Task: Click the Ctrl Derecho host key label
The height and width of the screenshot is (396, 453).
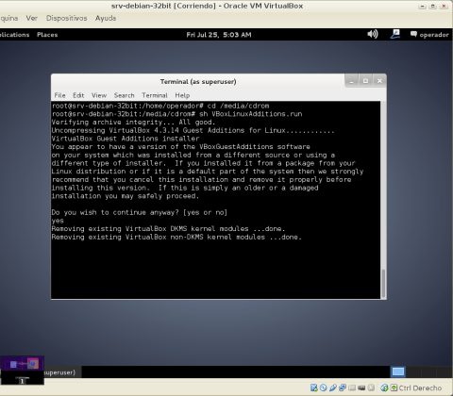Action: pyautogui.click(x=420, y=388)
